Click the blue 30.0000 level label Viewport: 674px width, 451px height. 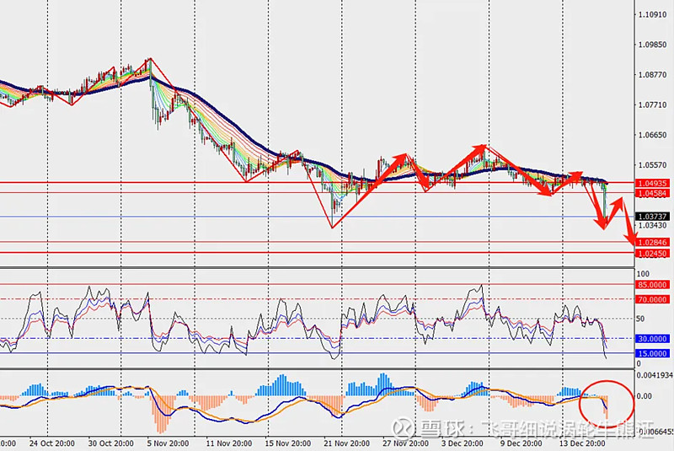tap(654, 339)
